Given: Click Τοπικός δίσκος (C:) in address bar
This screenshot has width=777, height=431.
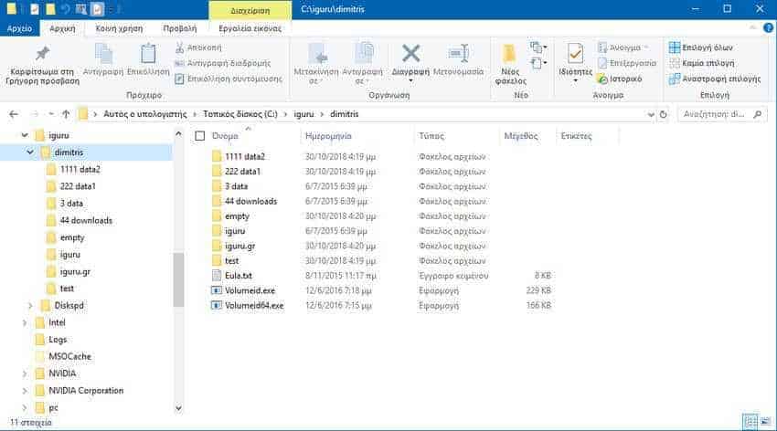Looking at the screenshot, I should tap(240, 114).
